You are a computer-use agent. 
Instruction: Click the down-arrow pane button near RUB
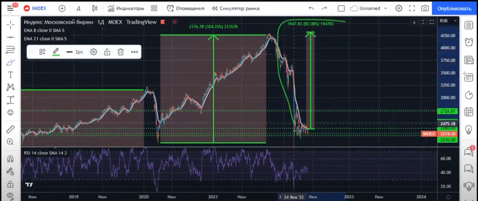(x=415, y=22)
